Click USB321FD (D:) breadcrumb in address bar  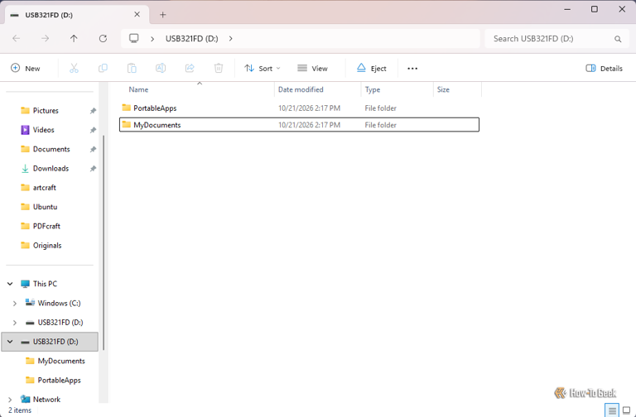pos(192,39)
